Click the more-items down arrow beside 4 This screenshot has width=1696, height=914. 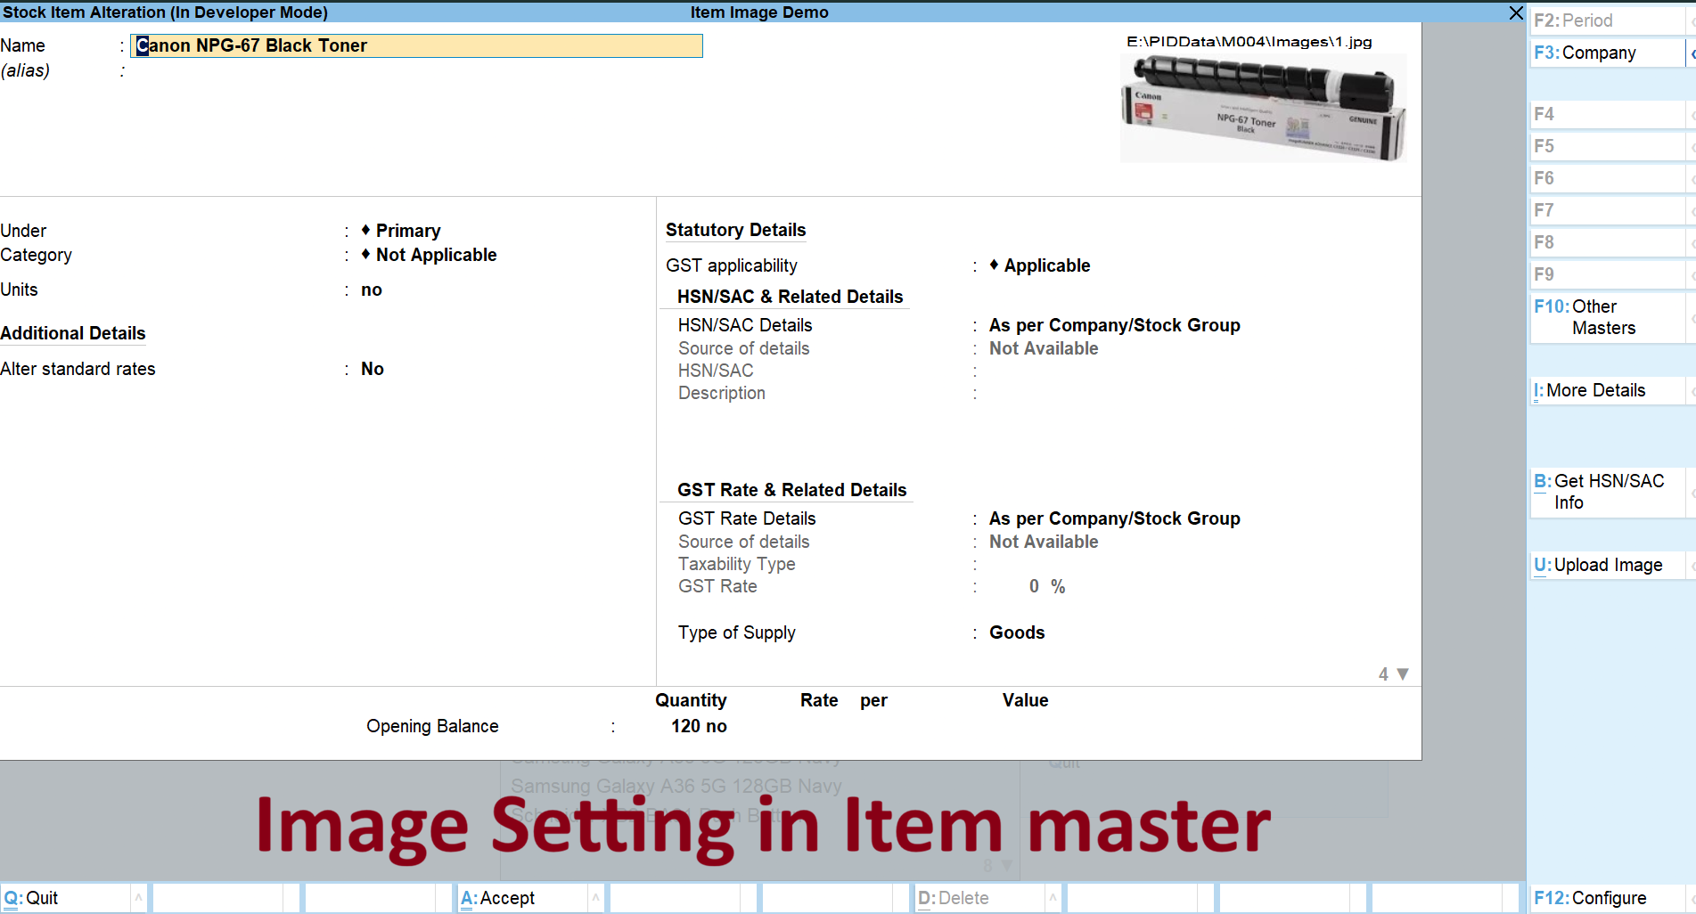click(x=1403, y=674)
